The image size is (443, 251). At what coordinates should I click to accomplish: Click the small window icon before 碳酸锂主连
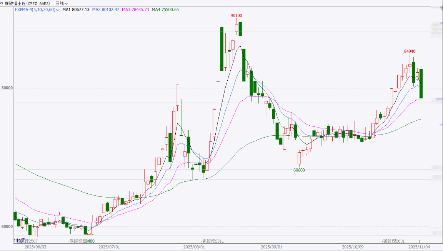[2, 3]
